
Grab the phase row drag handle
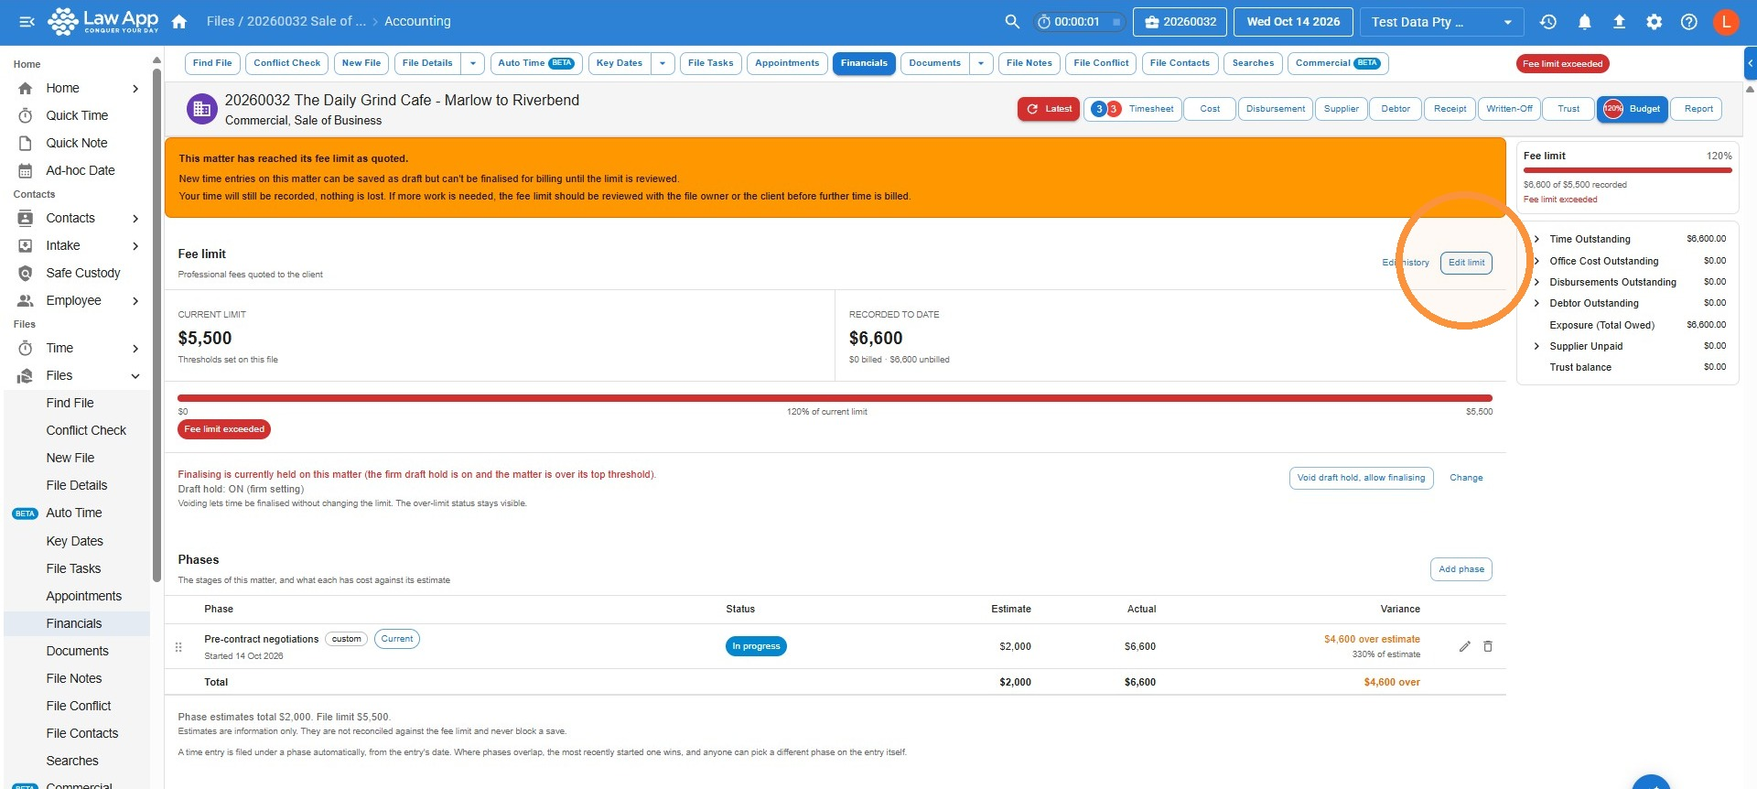[178, 647]
